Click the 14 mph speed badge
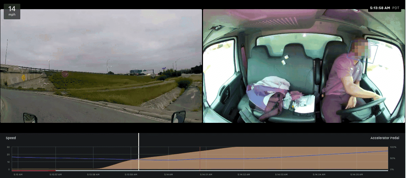Viewport: 406px width, 178px height. click(12, 11)
